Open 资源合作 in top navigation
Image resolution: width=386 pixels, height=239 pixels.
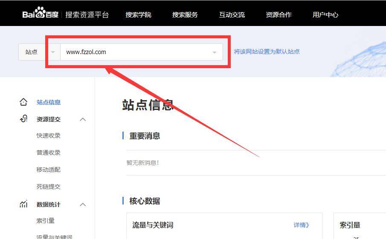pyautogui.click(x=279, y=14)
